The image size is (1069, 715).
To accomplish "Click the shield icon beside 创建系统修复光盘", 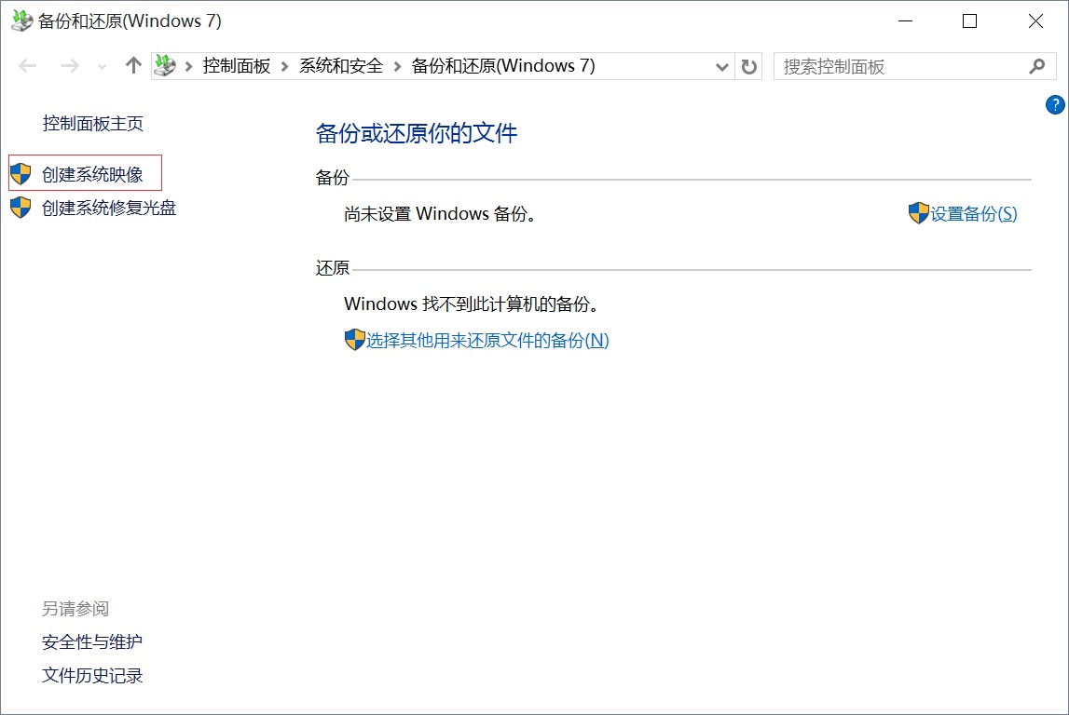I will point(21,206).
